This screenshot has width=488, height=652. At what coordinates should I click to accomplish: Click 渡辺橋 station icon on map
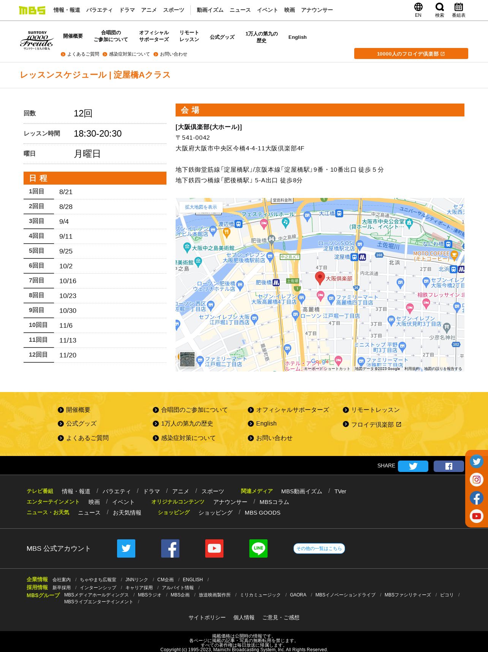pyautogui.click(x=239, y=224)
